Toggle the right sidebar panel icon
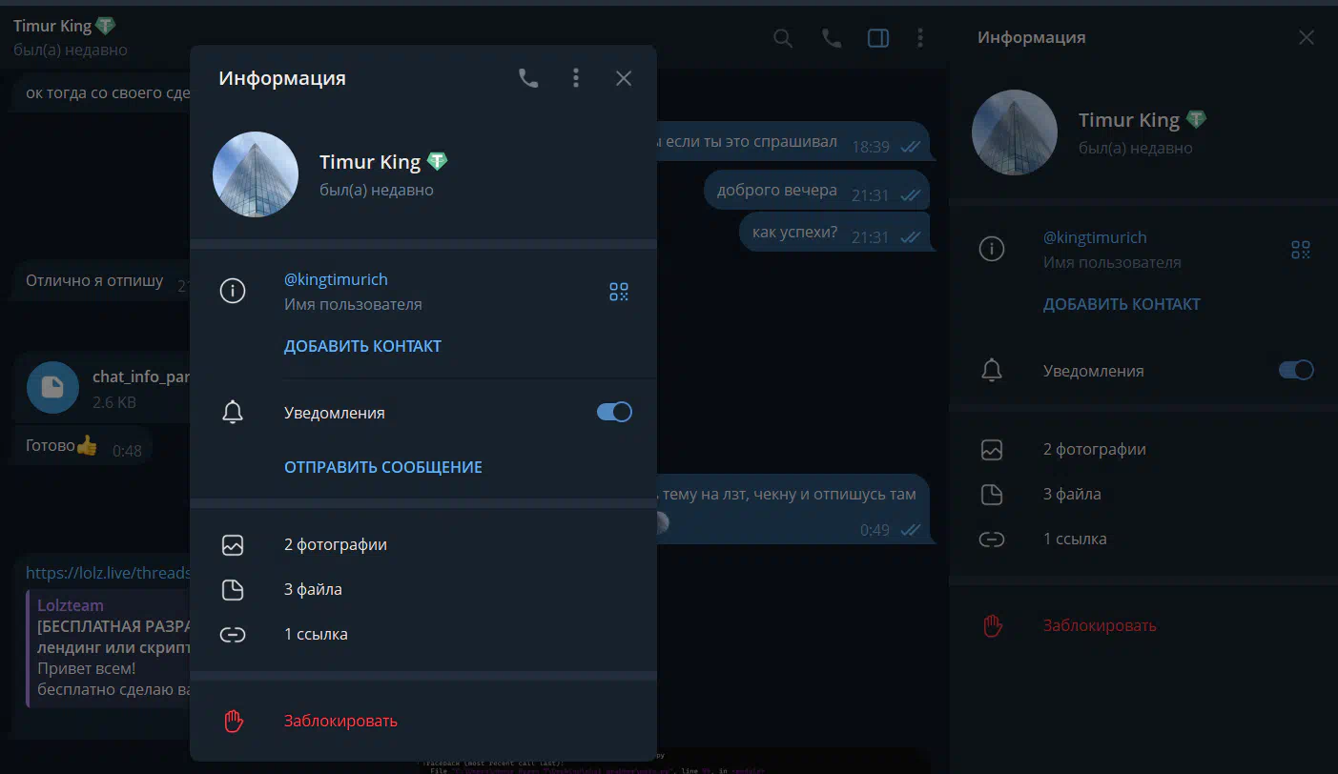The height and width of the screenshot is (774, 1338). 878,38
